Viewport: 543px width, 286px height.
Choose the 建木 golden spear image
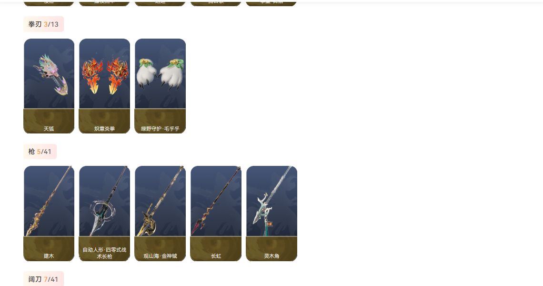[x=49, y=201]
